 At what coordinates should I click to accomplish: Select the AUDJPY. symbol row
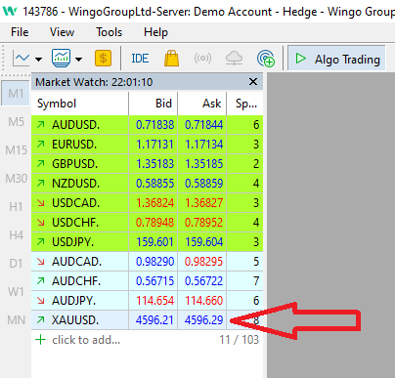pos(147,301)
